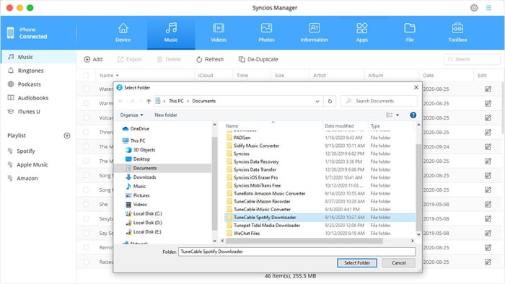Switch to the Music tab

click(x=171, y=33)
